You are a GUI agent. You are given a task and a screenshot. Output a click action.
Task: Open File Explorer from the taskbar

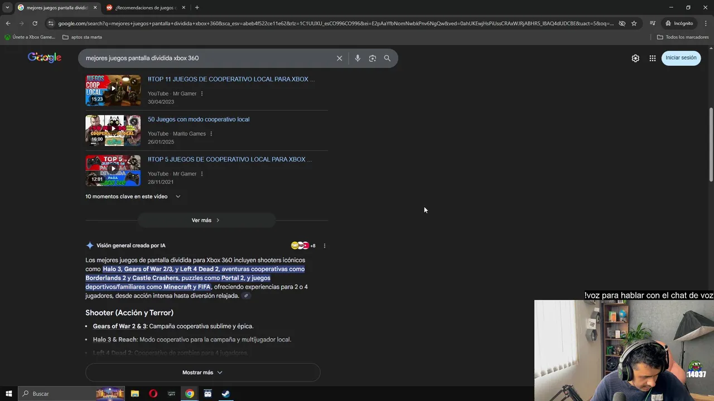point(134,394)
